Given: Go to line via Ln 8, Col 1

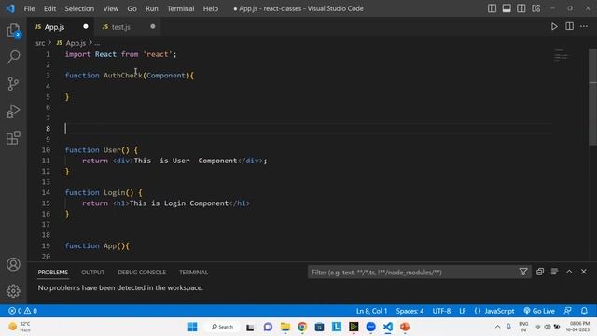Looking at the screenshot, I should (x=371, y=311).
